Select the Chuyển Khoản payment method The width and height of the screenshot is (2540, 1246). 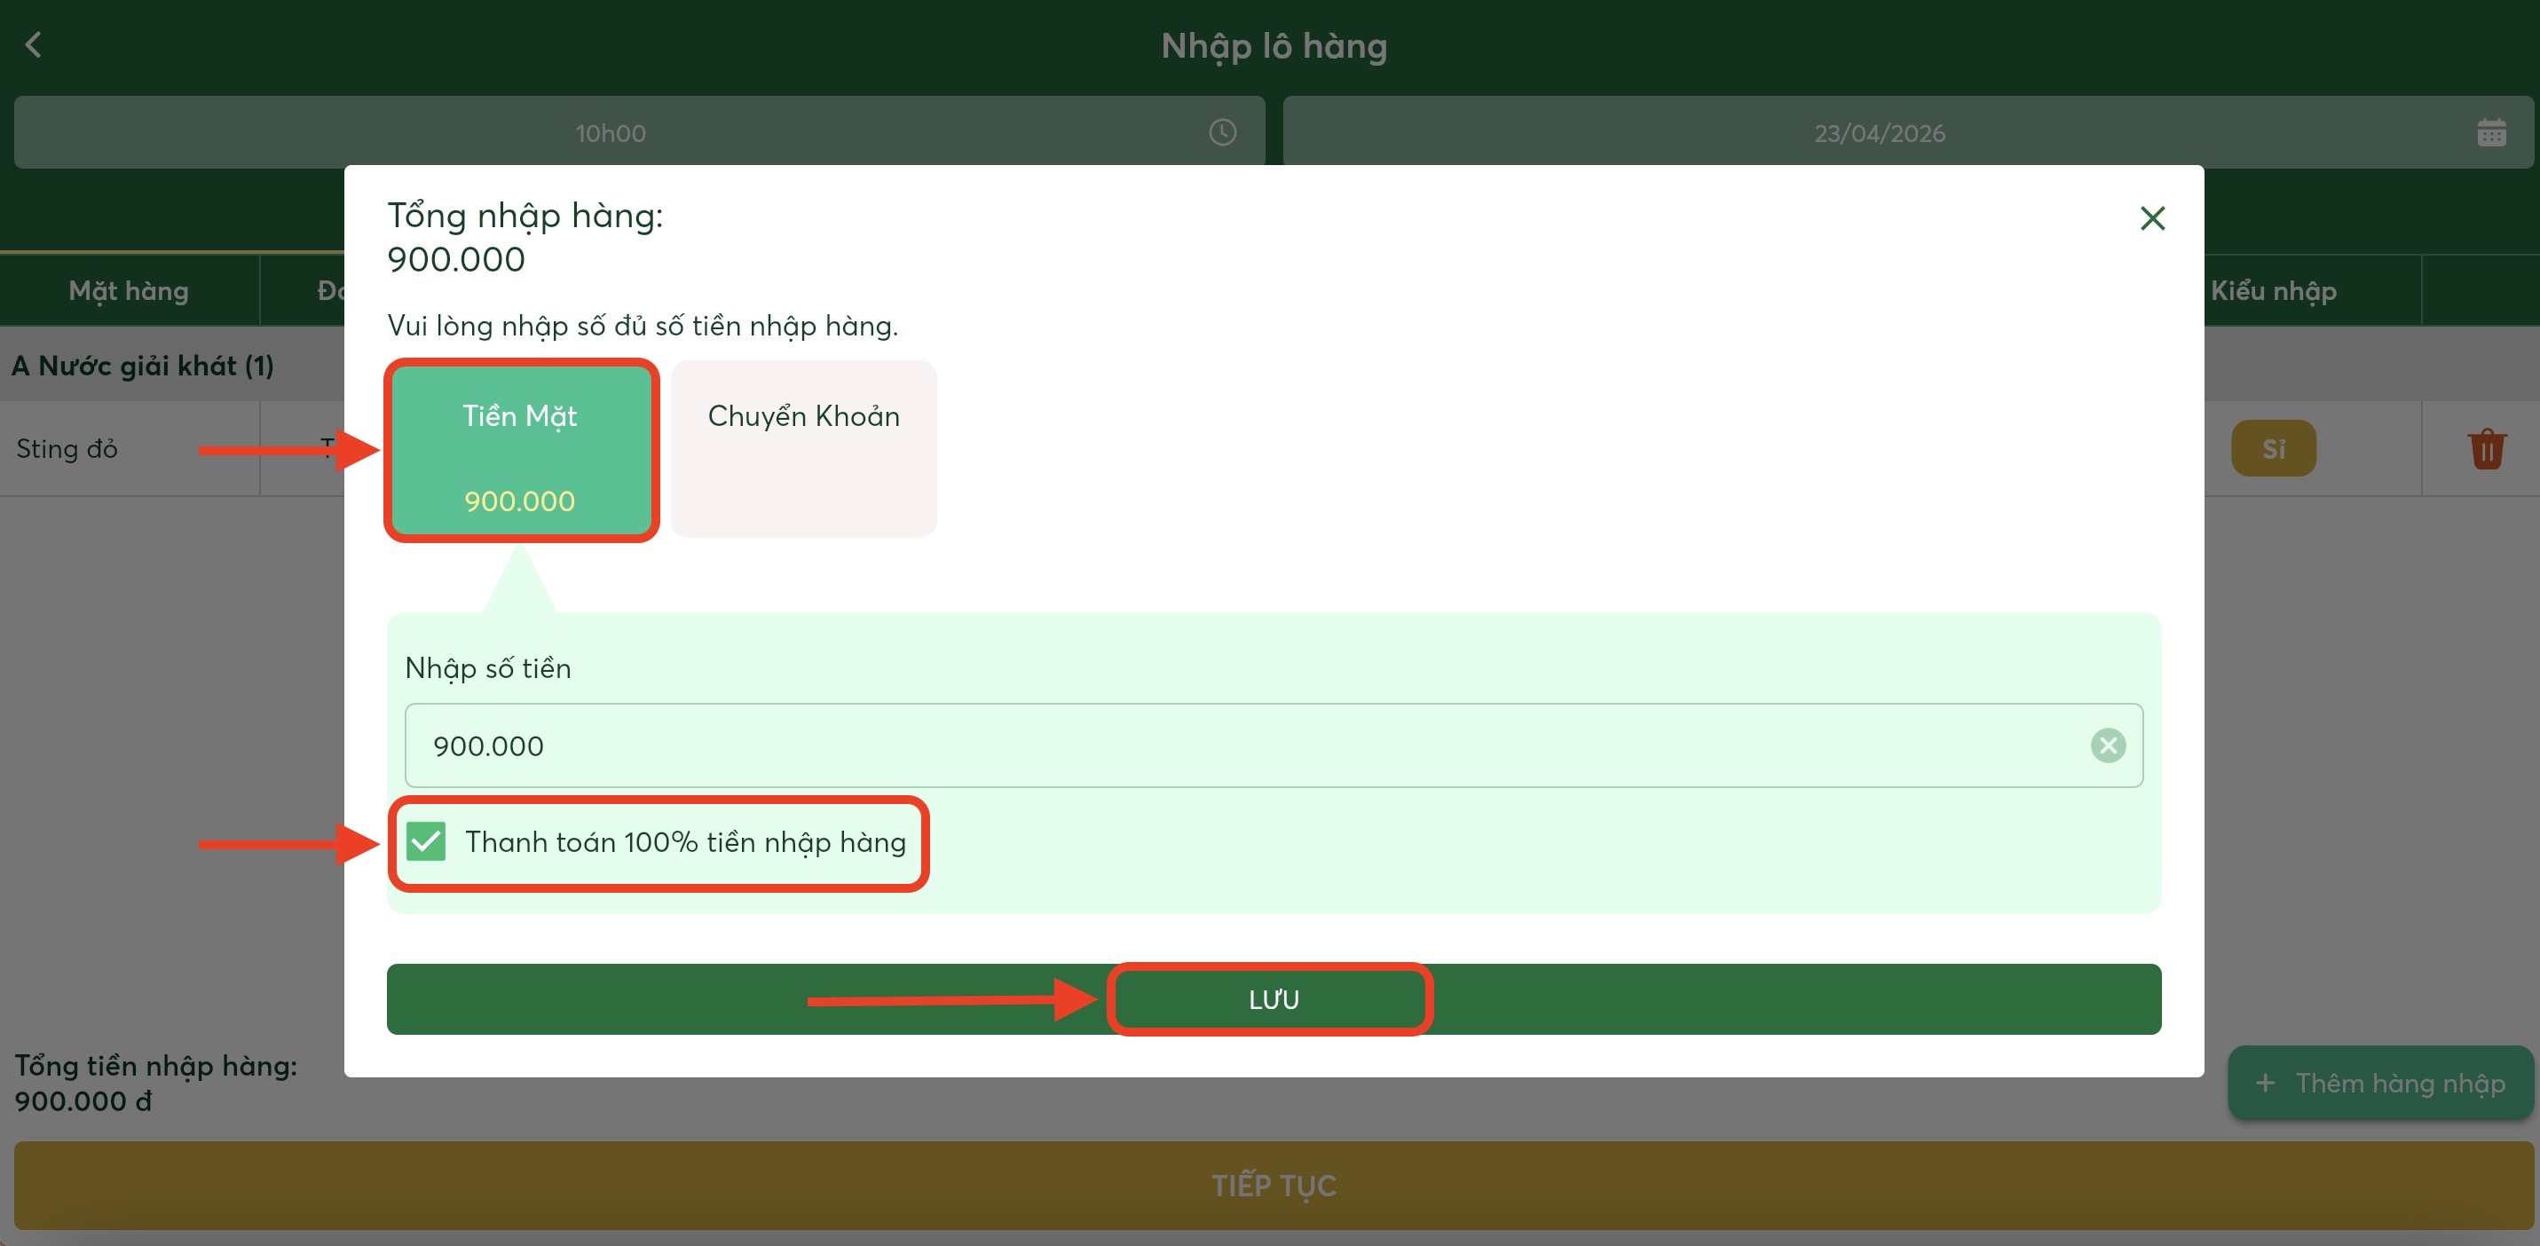(803, 450)
